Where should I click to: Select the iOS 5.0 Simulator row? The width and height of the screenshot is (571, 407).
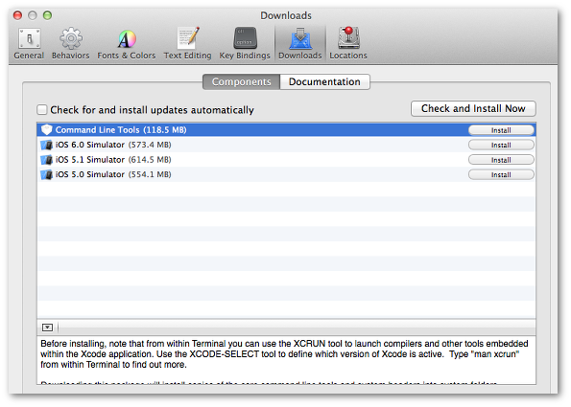(286, 175)
